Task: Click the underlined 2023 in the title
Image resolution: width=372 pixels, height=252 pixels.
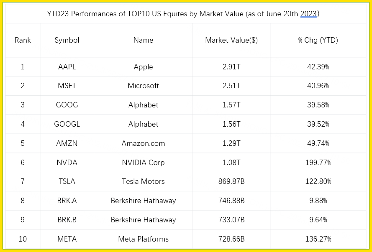Action: click(309, 14)
